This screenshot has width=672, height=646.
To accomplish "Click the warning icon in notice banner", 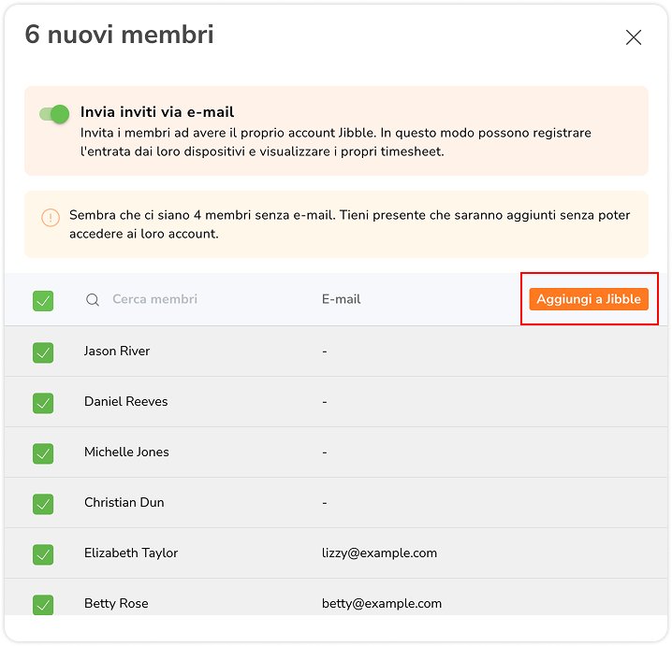I will pyautogui.click(x=51, y=218).
